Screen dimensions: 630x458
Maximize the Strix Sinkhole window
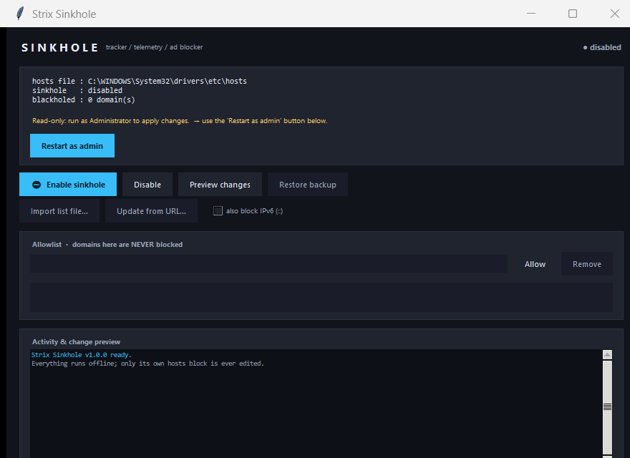[x=573, y=14]
